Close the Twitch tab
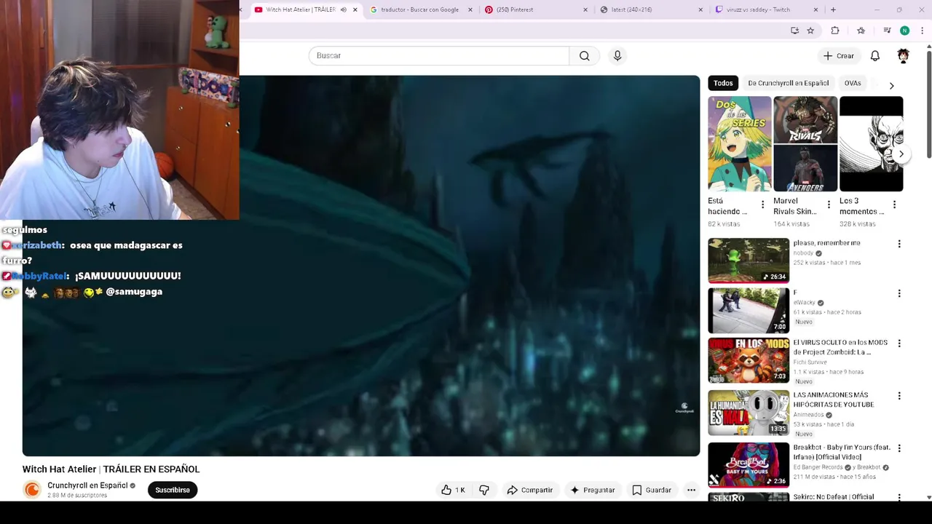932x524 pixels. (815, 9)
